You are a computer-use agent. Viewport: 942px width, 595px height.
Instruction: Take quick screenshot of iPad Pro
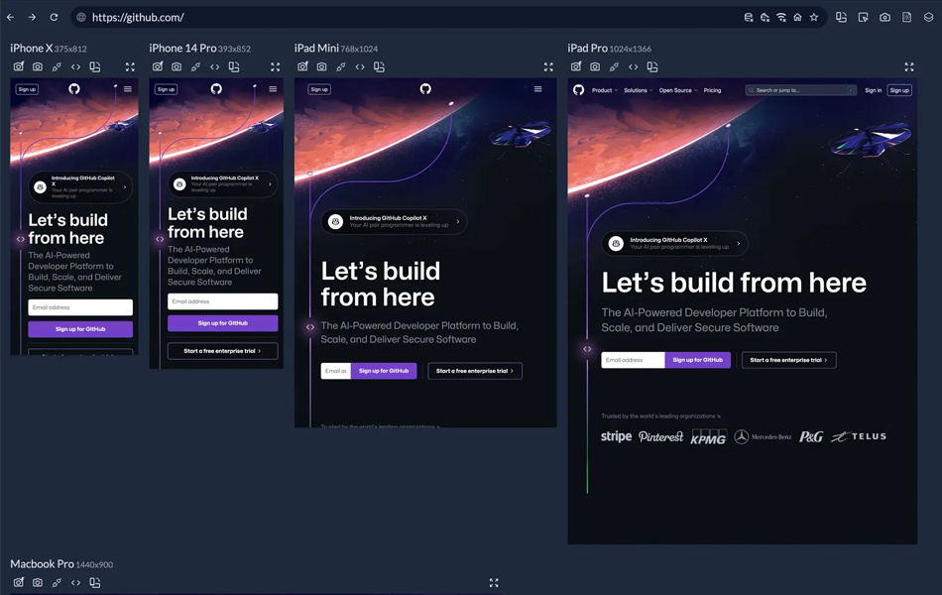[x=576, y=66]
